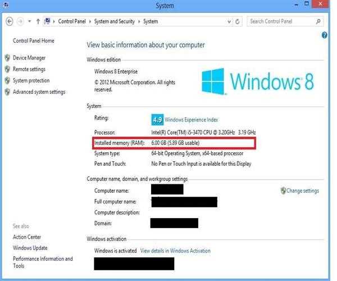Click the Forward navigation arrow
337x281 pixels.
(x=21, y=21)
